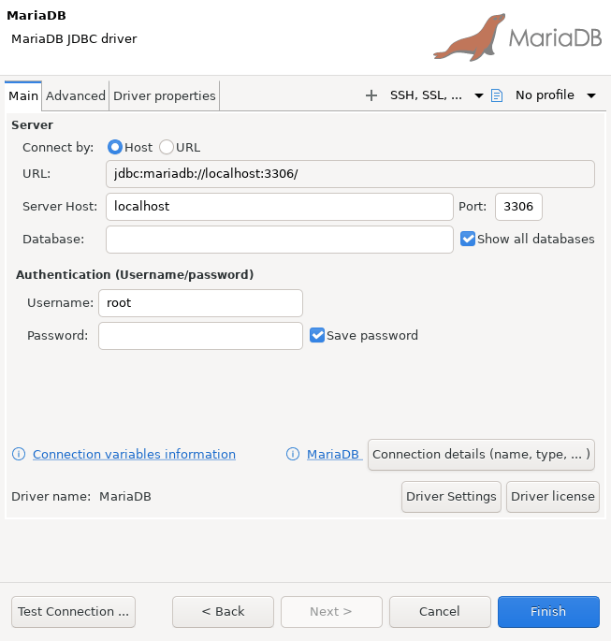This screenshot has width=611, height=641.
Task: Go back with the Back button
Action: coord(223,612)
